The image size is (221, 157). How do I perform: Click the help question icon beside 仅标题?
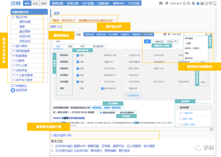click(176, 41)
